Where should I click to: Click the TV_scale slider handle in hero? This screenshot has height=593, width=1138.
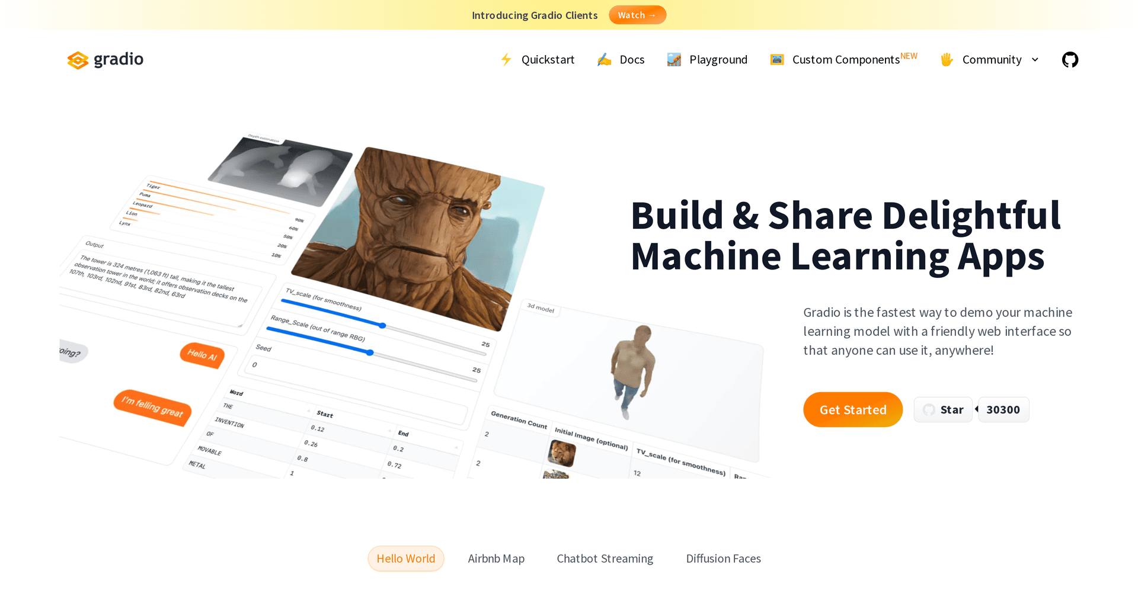pyautogui.click(x=383, y=325)
